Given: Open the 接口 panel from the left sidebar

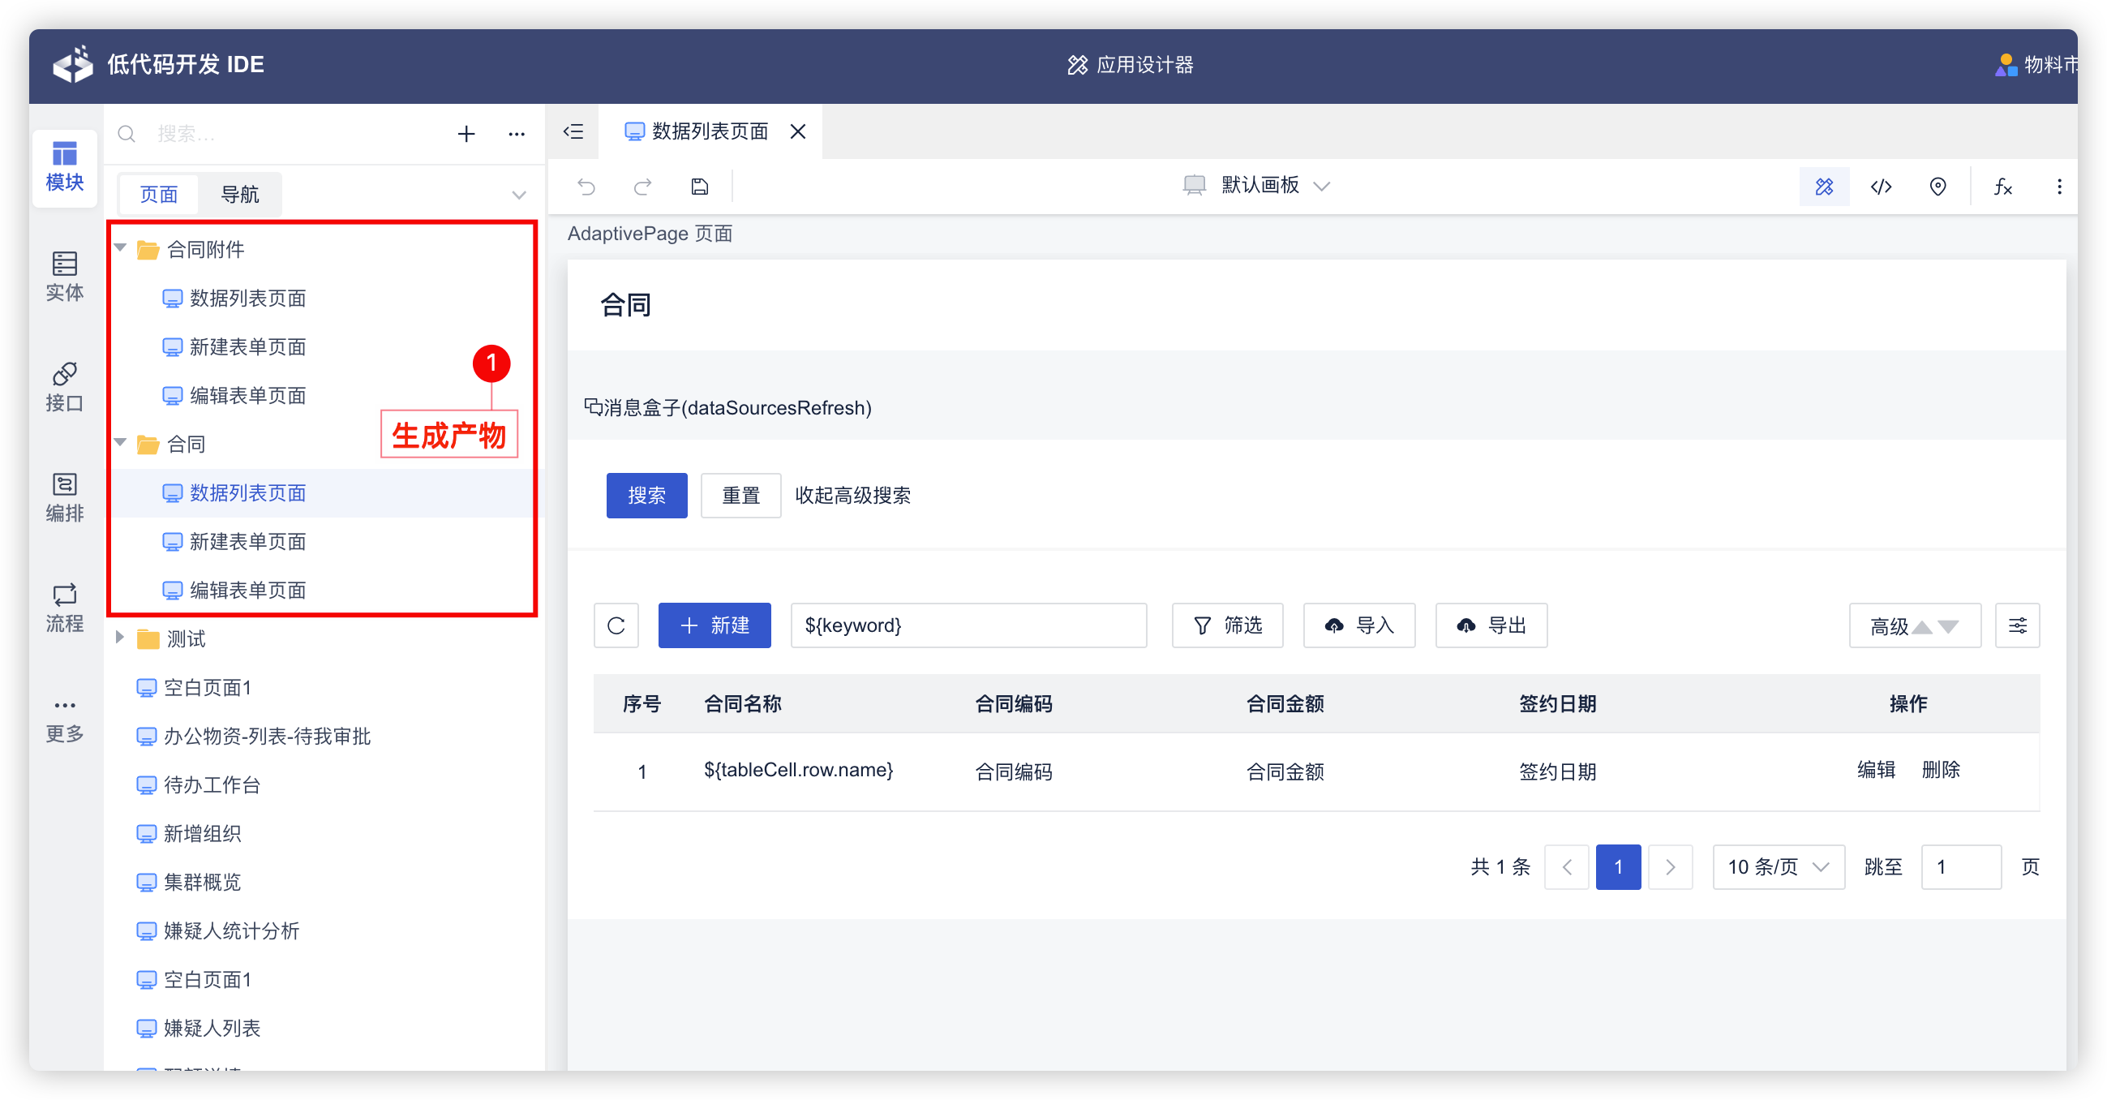Looking at the screenshot, I should click(x=65, y=385).
